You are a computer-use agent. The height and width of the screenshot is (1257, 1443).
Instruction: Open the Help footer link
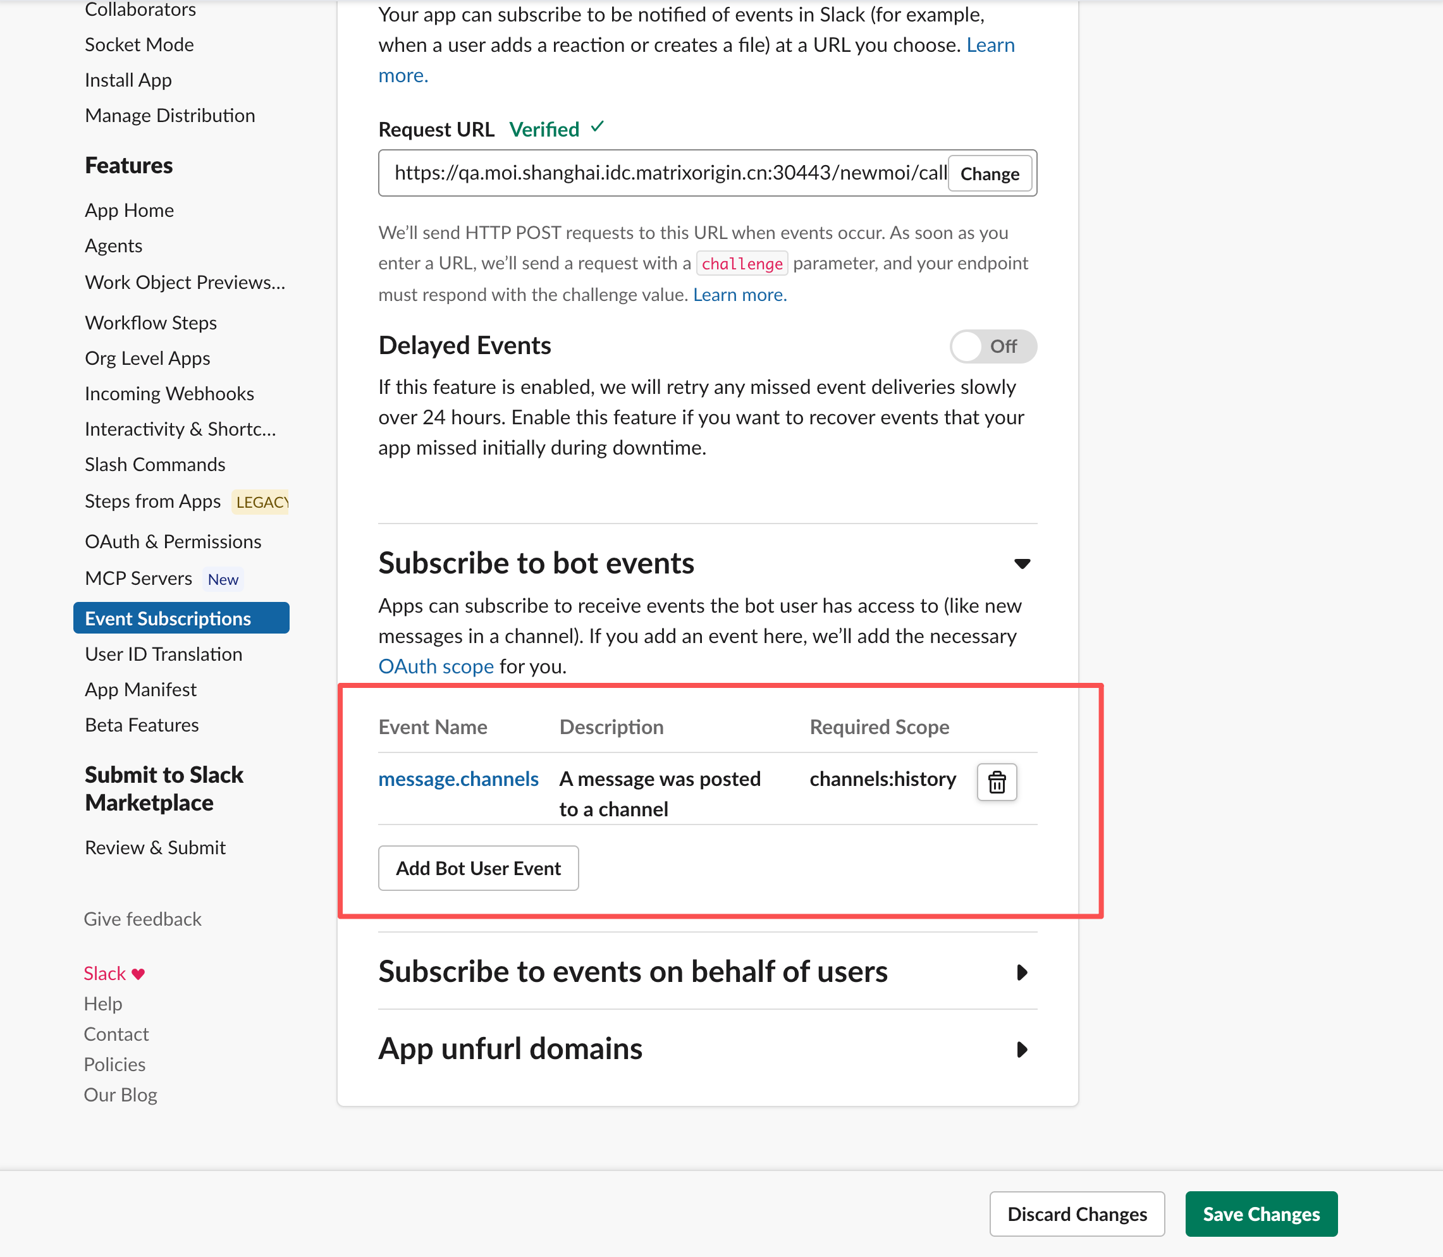pyautogui.click(x=103, y=1004)
